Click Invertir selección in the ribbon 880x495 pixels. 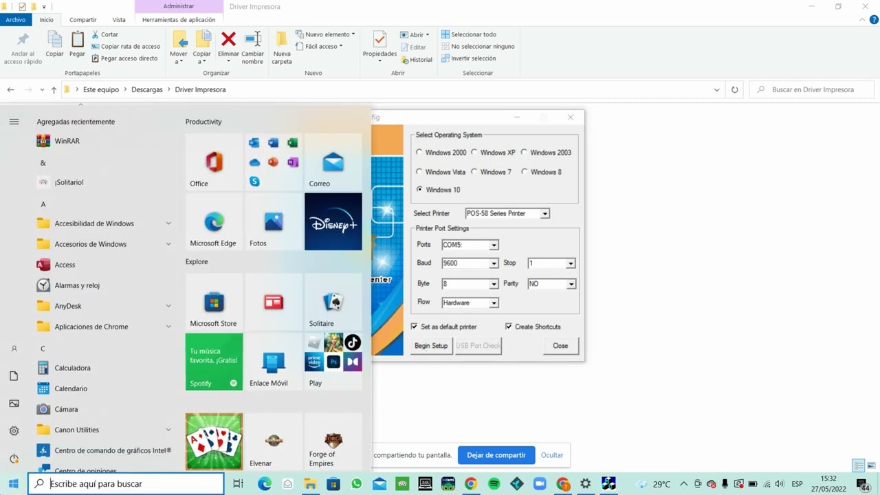coord(469,58)
